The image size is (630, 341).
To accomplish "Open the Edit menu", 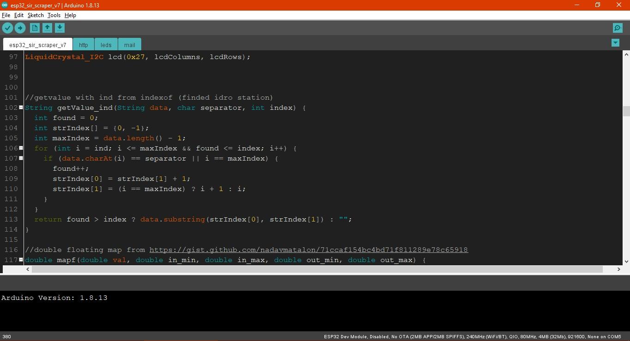I will [x=19, y=15].
